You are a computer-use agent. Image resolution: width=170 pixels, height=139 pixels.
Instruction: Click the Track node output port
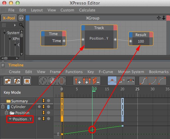click(x=115, y=39)
